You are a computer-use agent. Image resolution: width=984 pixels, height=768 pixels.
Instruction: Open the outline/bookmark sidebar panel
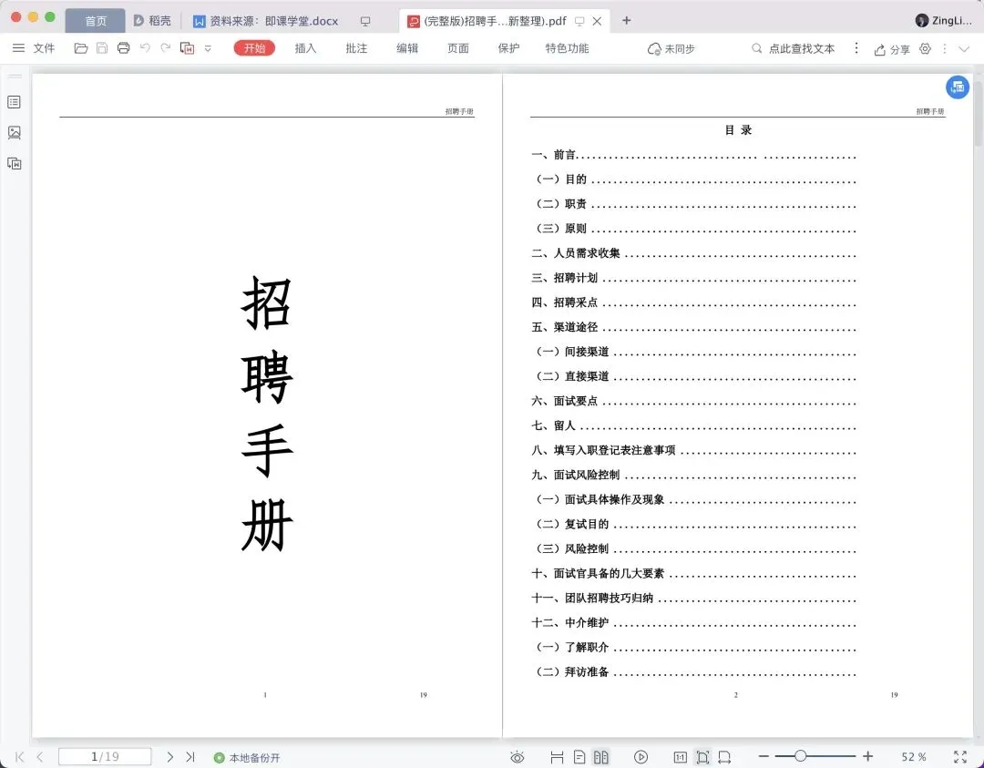[14, 102]
